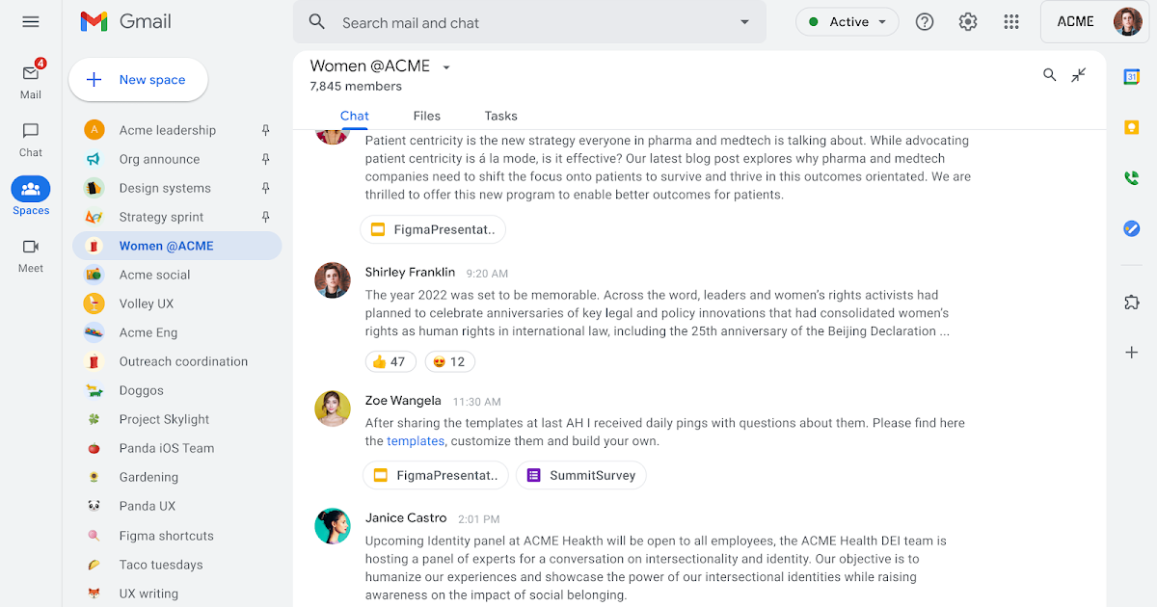This screenshot has width=1157, height=607.
Task: Open Meet from the left rail
Action: tap(31, 255)
